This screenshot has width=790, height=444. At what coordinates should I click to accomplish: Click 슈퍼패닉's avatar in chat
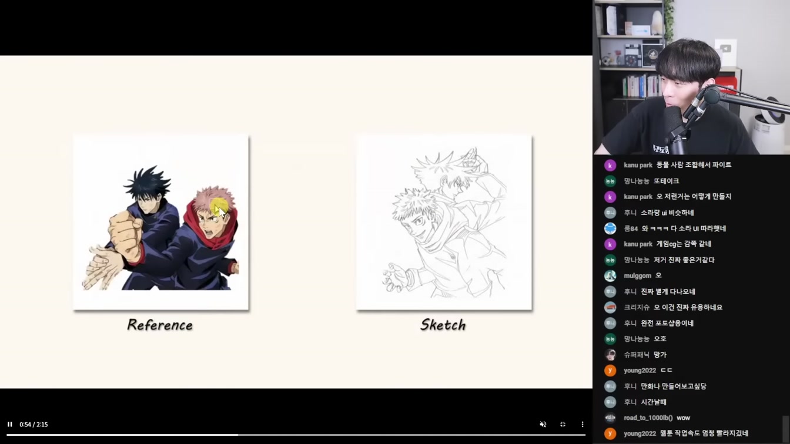[610, 355]
